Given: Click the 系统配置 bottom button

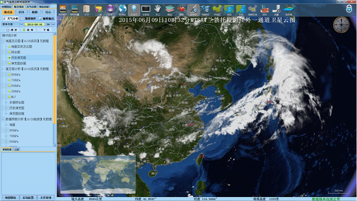Looking at the screenshot, I should tap(28, 198).
